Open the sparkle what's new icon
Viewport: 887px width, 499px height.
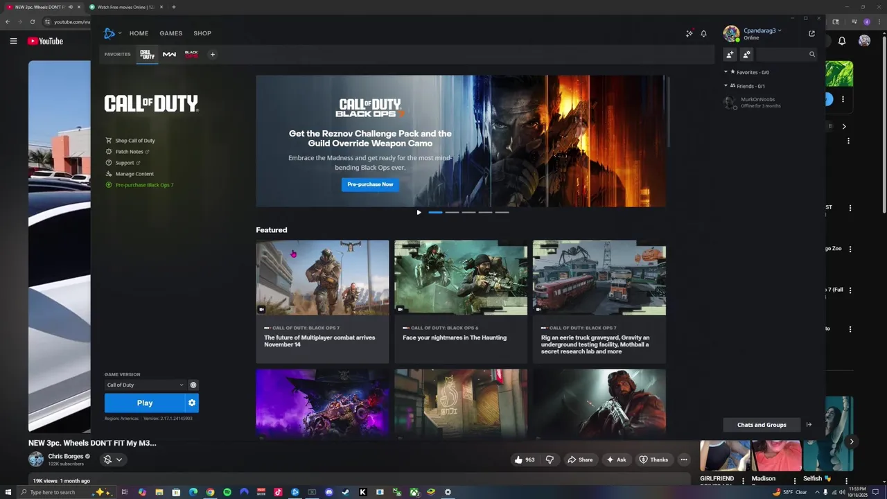[690, 33]
